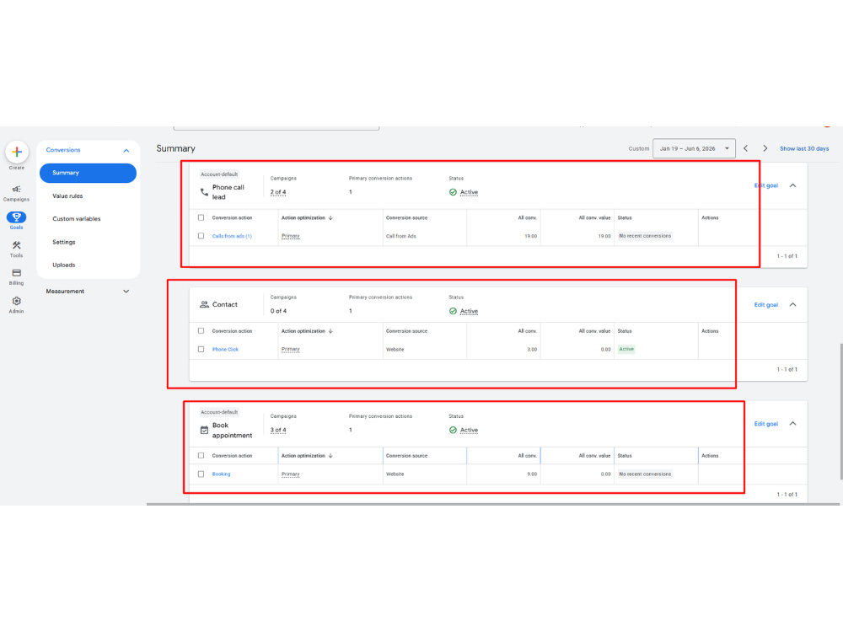Viewport: 843px width, 632px height.
Task: Collapse the Conversions menu section
Action: pos(126,151)
